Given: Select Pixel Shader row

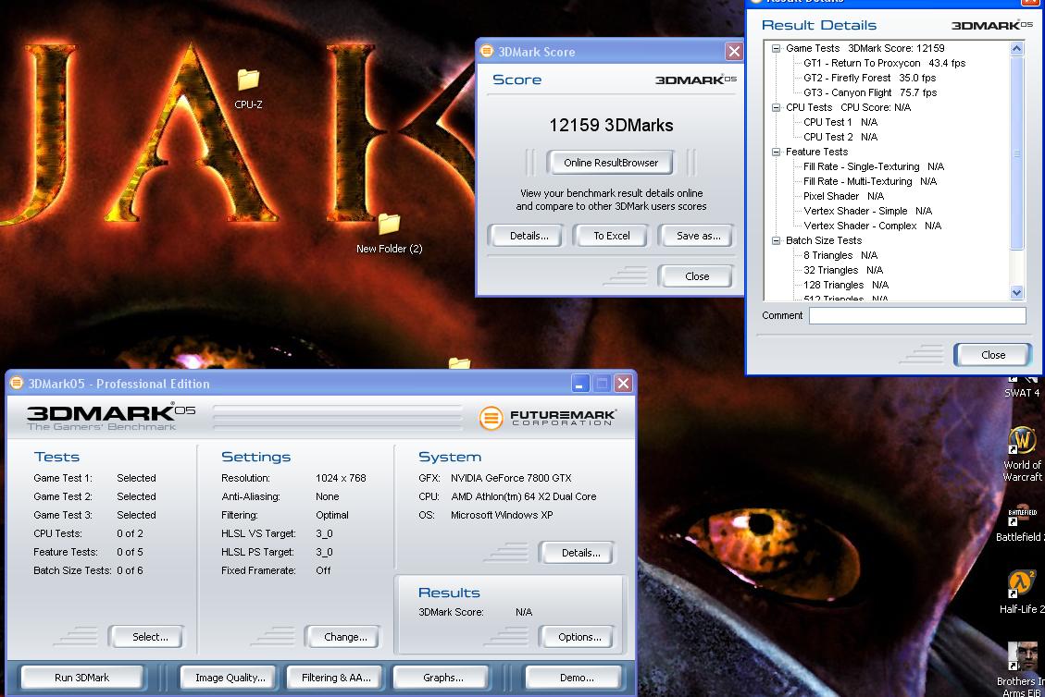Looking at the screenshot, I should coord(844,196).
